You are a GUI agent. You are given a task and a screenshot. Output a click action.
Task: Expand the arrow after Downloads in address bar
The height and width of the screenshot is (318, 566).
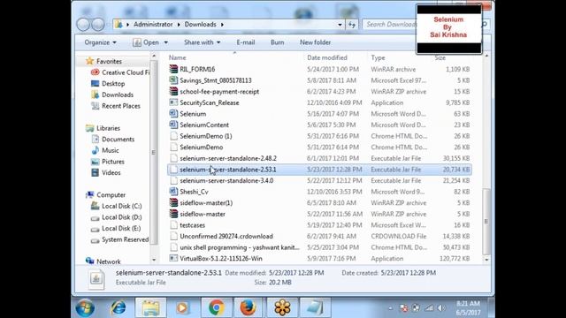222,25
